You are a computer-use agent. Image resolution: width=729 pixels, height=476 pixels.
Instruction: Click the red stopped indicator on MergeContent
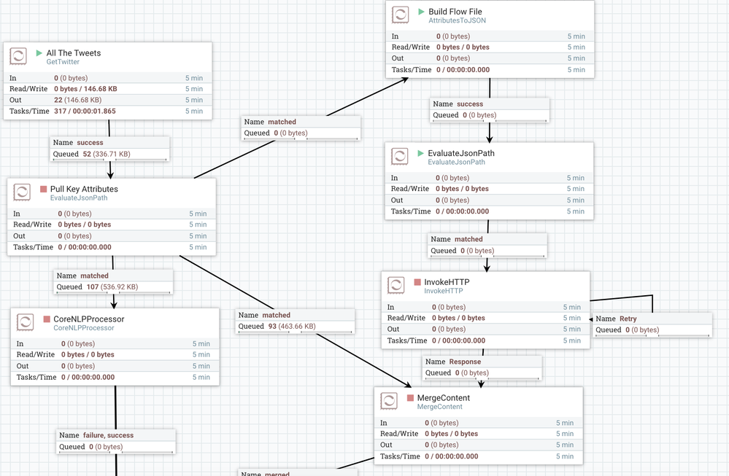(411, 398)
